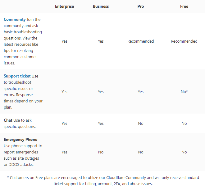Click the Free plans footnote text

[x=103, y=181]
